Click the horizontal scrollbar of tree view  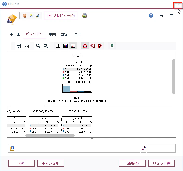(50, 135)
